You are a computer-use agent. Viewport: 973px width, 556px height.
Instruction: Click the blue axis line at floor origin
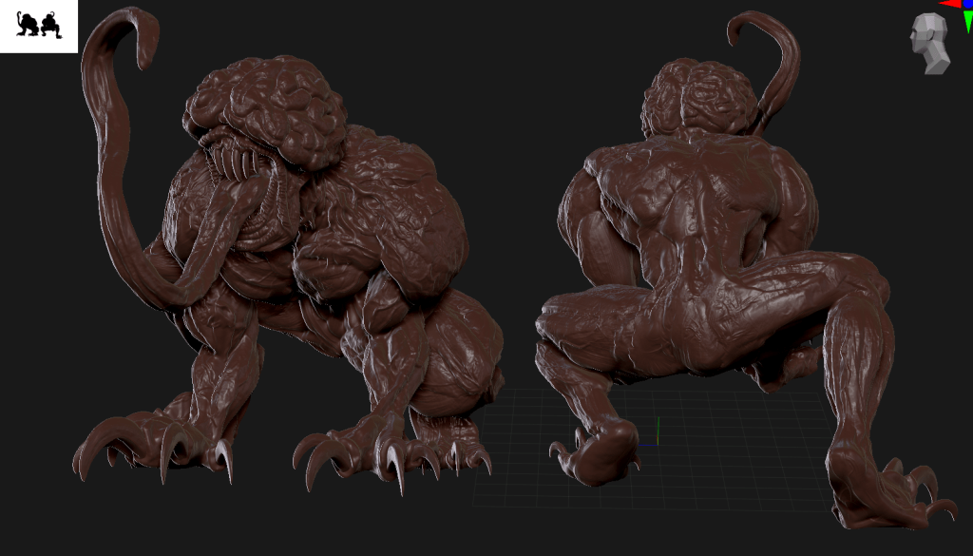tap(647, 444)
